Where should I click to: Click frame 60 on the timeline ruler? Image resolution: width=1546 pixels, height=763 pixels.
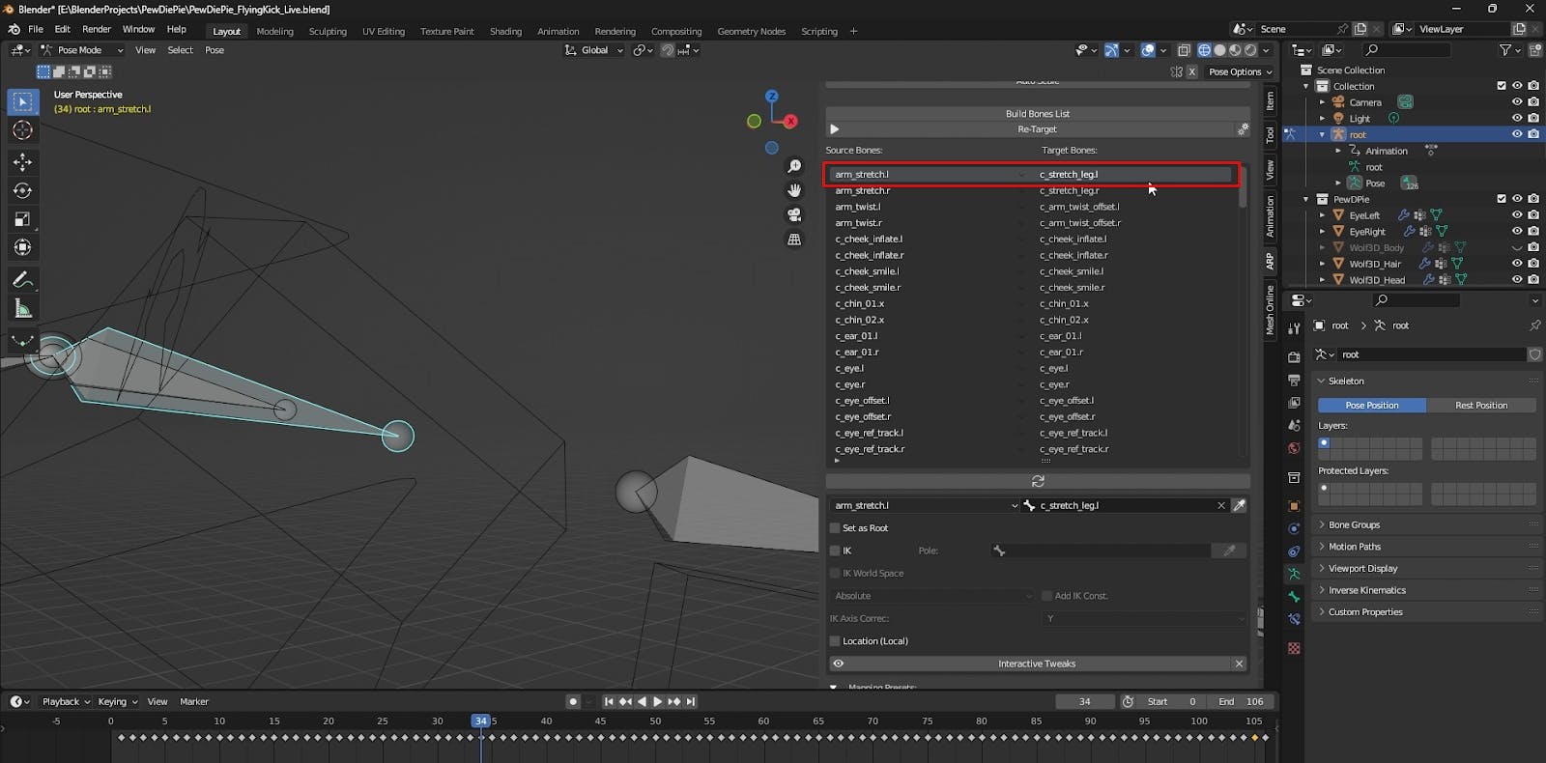click(x=763, y=721)
